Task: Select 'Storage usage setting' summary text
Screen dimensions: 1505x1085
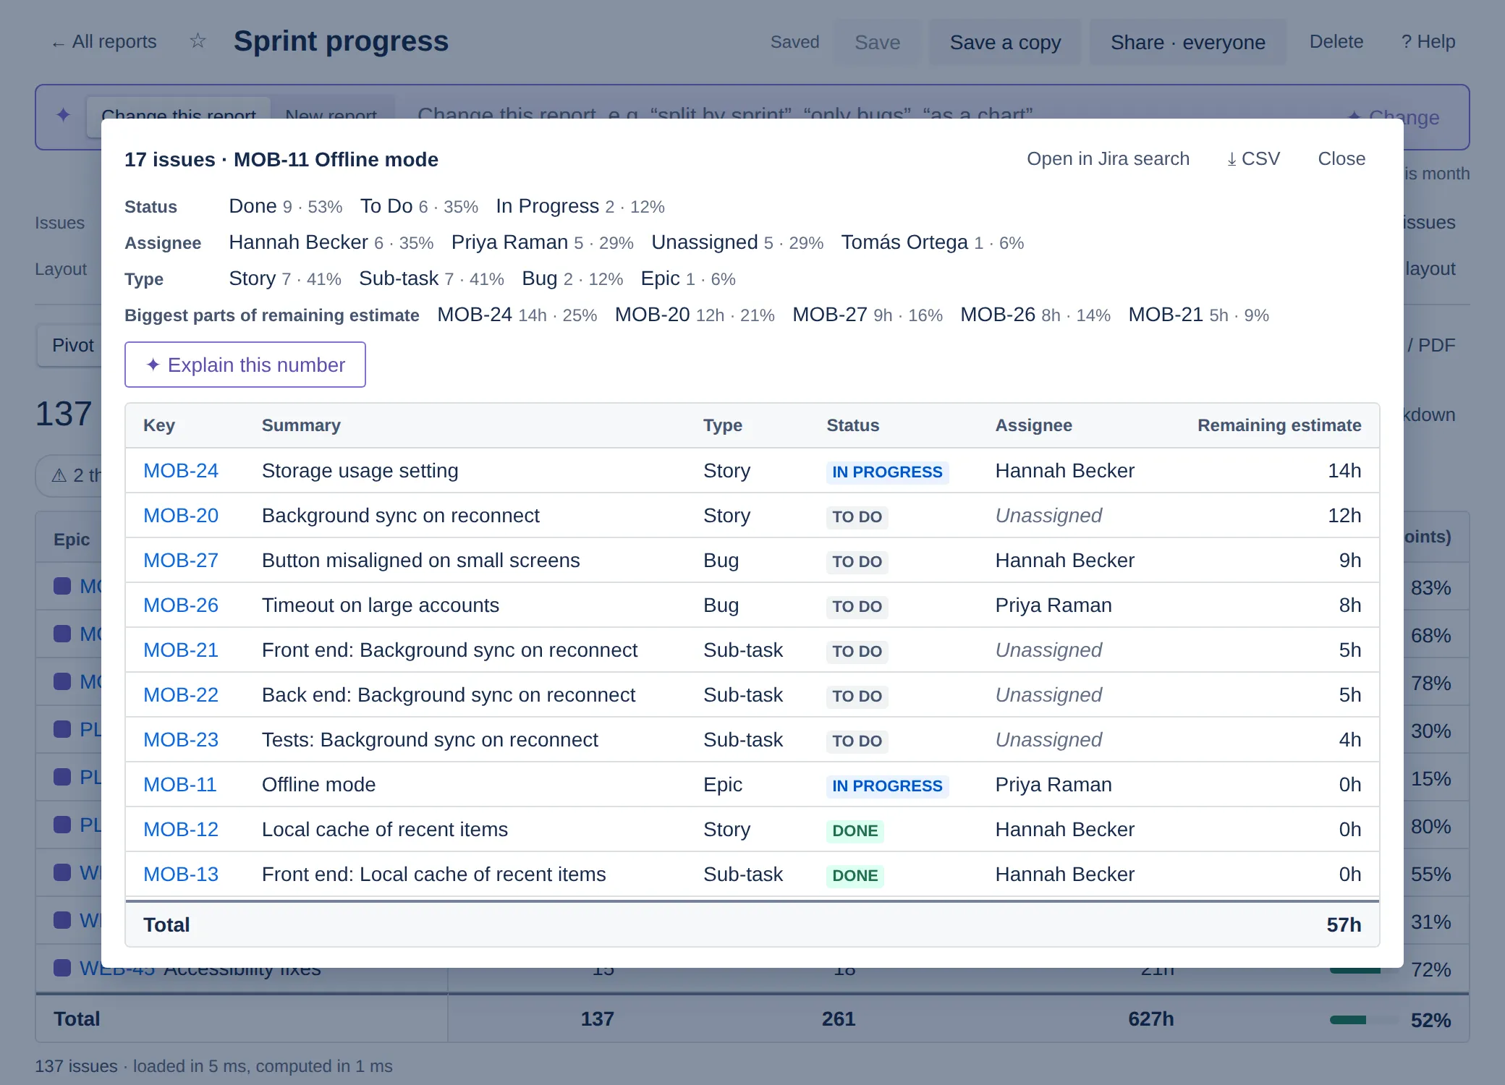Action: point(360,471)
